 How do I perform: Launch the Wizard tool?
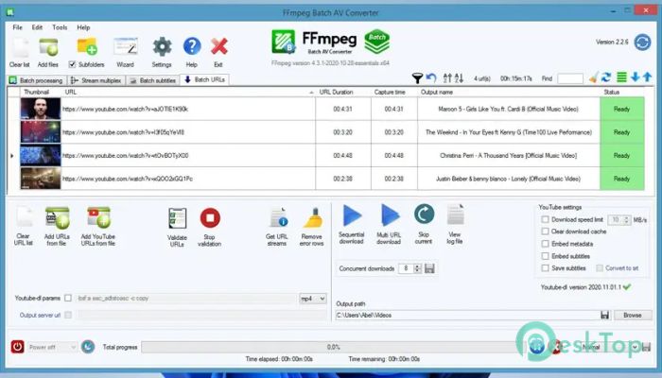(126, 46)
